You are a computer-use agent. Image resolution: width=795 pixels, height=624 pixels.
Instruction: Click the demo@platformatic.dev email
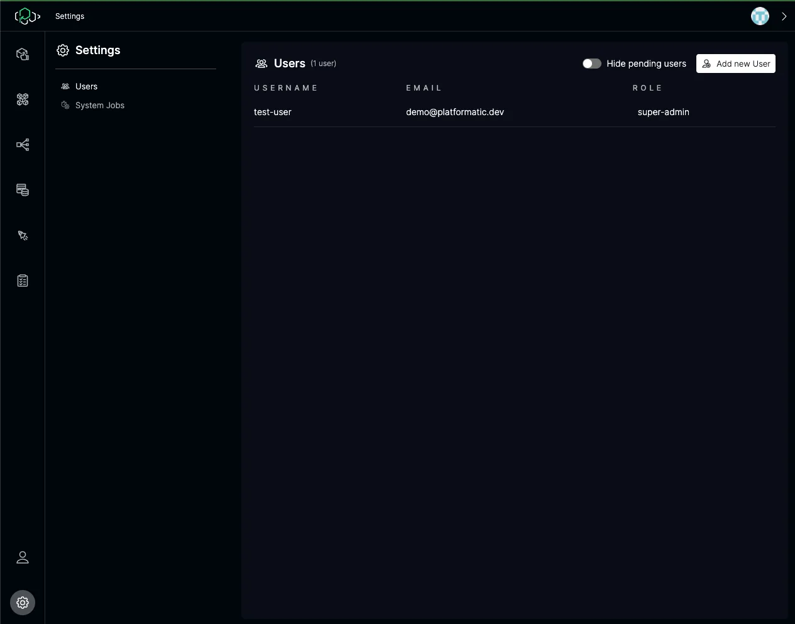point(455,112)
